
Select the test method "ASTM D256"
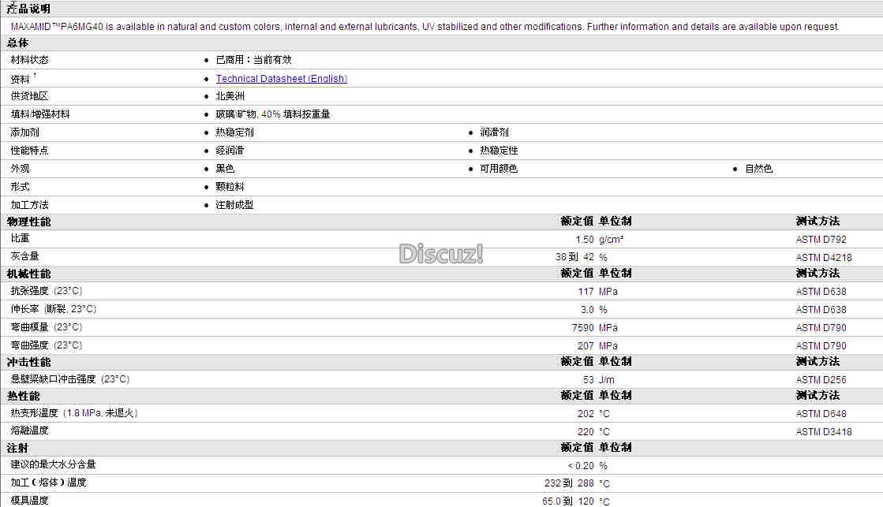point(821,380)
